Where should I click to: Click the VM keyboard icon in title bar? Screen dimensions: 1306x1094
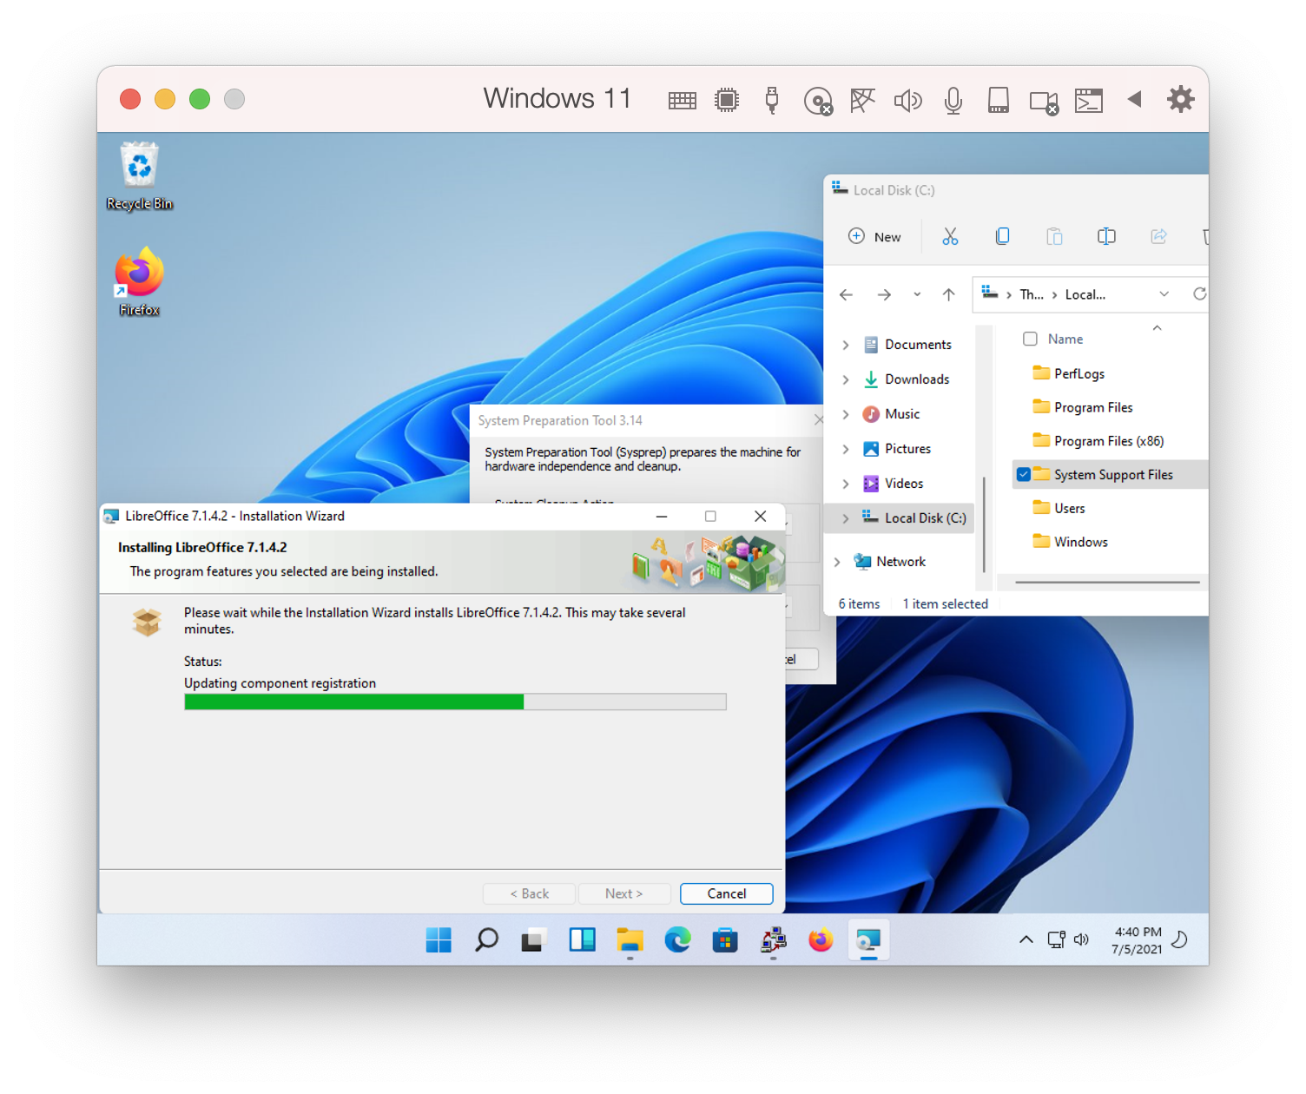[682, 101]
